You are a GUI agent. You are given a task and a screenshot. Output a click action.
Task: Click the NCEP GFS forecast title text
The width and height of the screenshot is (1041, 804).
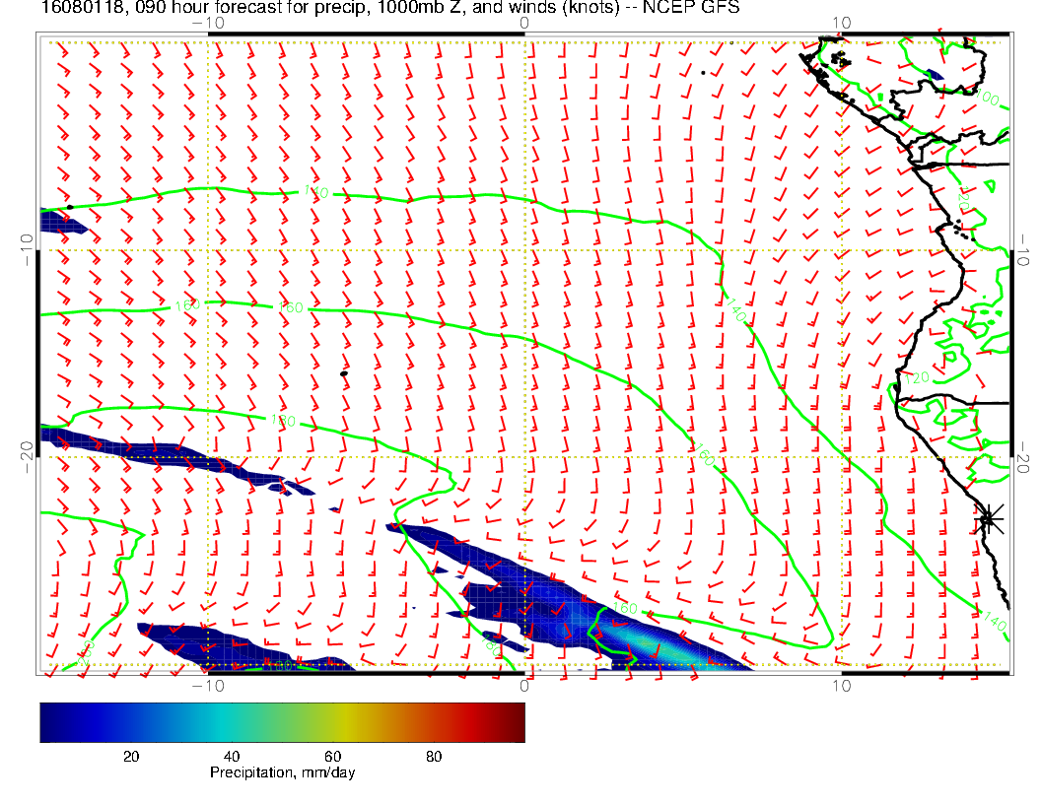390,7
